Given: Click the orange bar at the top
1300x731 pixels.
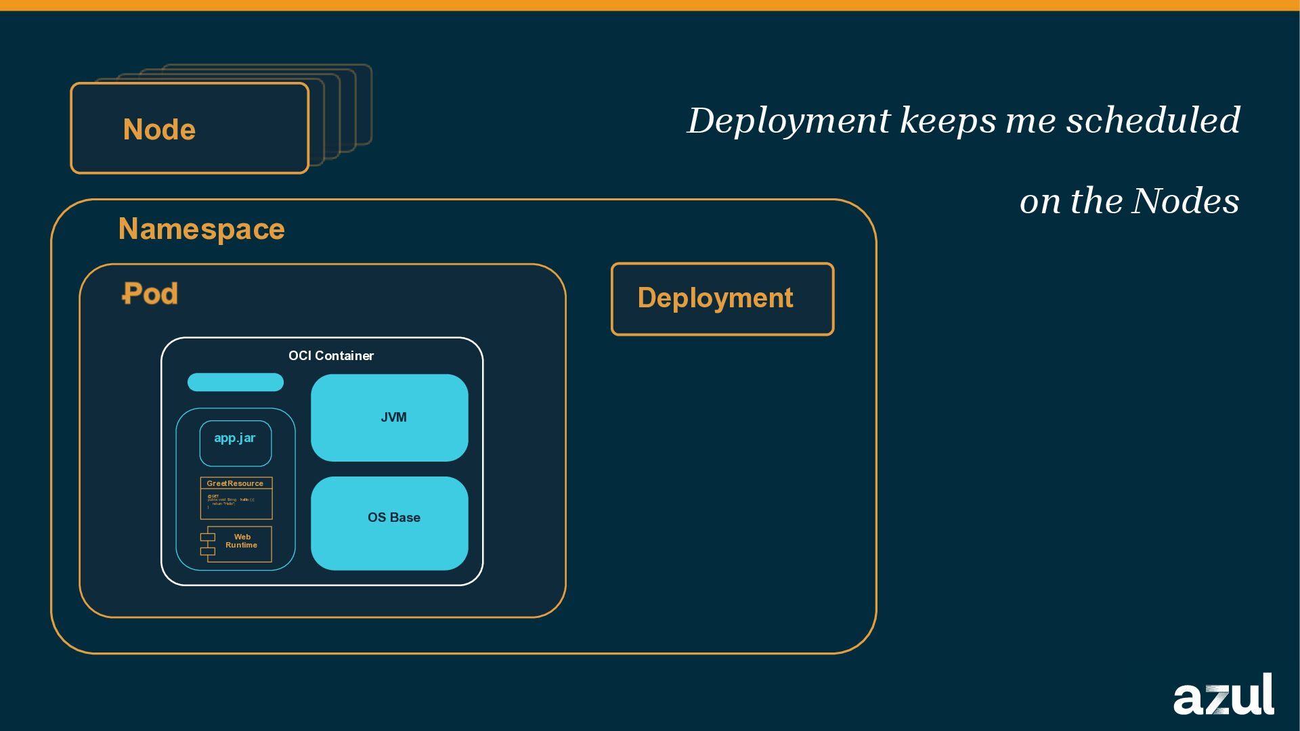Looking at the screenshot, I should tap(650, 5).
